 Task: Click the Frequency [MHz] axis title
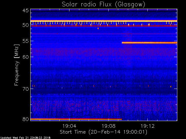click(17, 65)
